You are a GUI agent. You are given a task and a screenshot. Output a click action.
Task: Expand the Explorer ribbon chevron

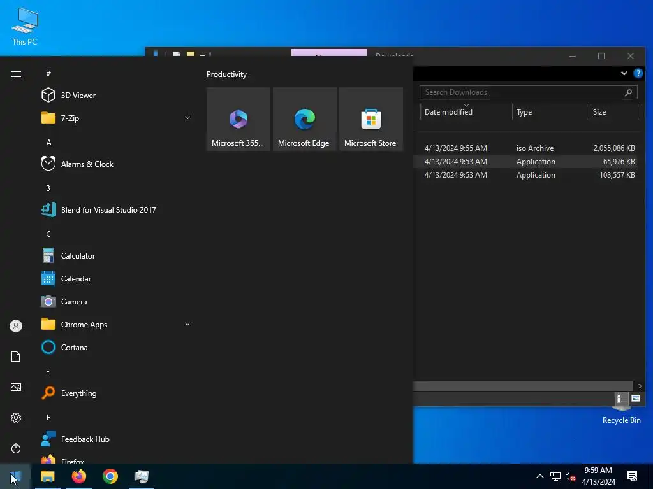(x=624, y=74)
